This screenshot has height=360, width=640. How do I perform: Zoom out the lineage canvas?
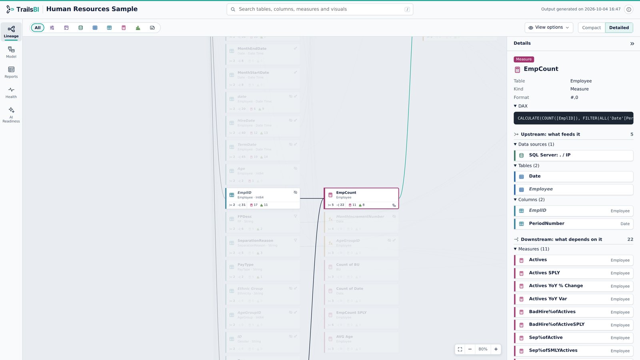click(470, 349)
